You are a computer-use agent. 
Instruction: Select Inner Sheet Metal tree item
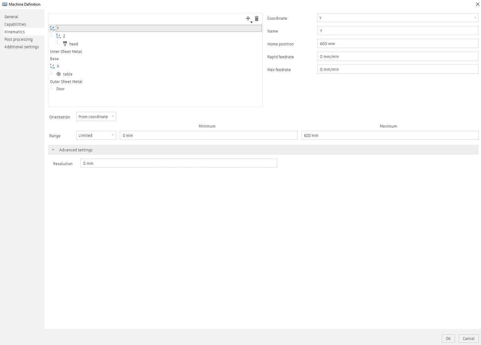pos(66,52)
